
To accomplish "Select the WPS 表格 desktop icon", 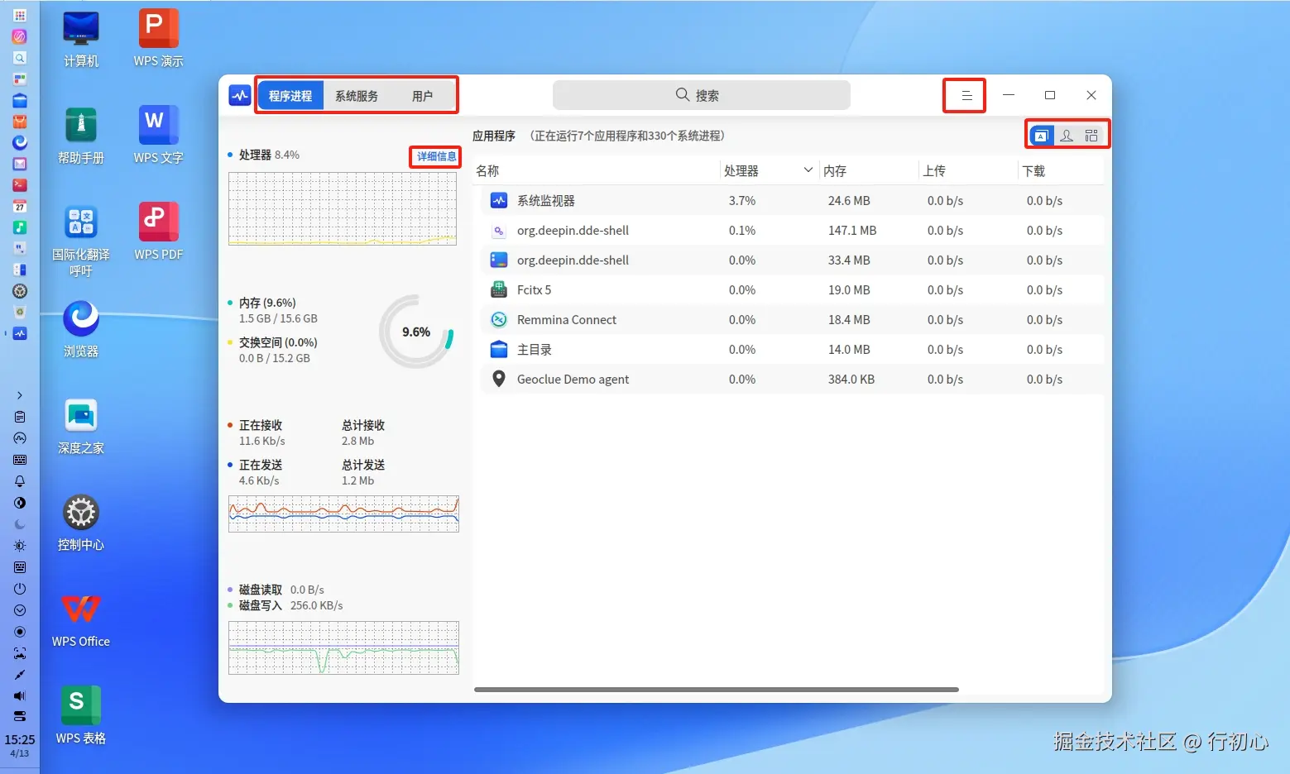I will tap(81, 716).
